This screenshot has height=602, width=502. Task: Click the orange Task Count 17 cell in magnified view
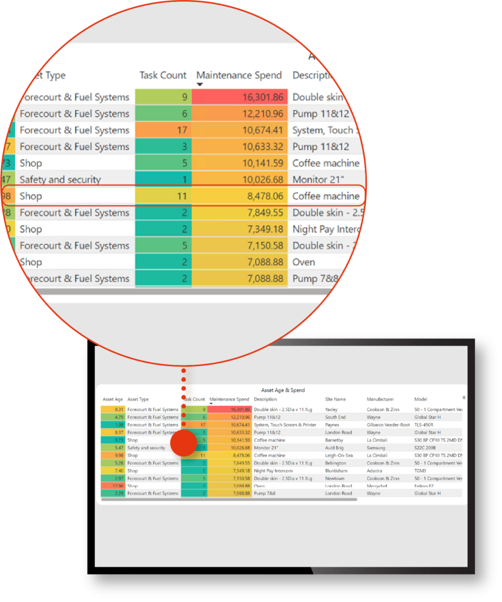pos(163,131)
